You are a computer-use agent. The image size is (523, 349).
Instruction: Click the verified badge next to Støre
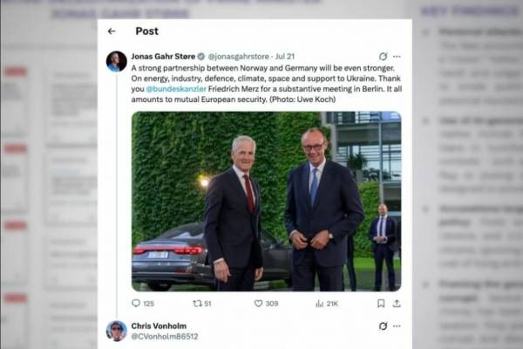[201, 57]
